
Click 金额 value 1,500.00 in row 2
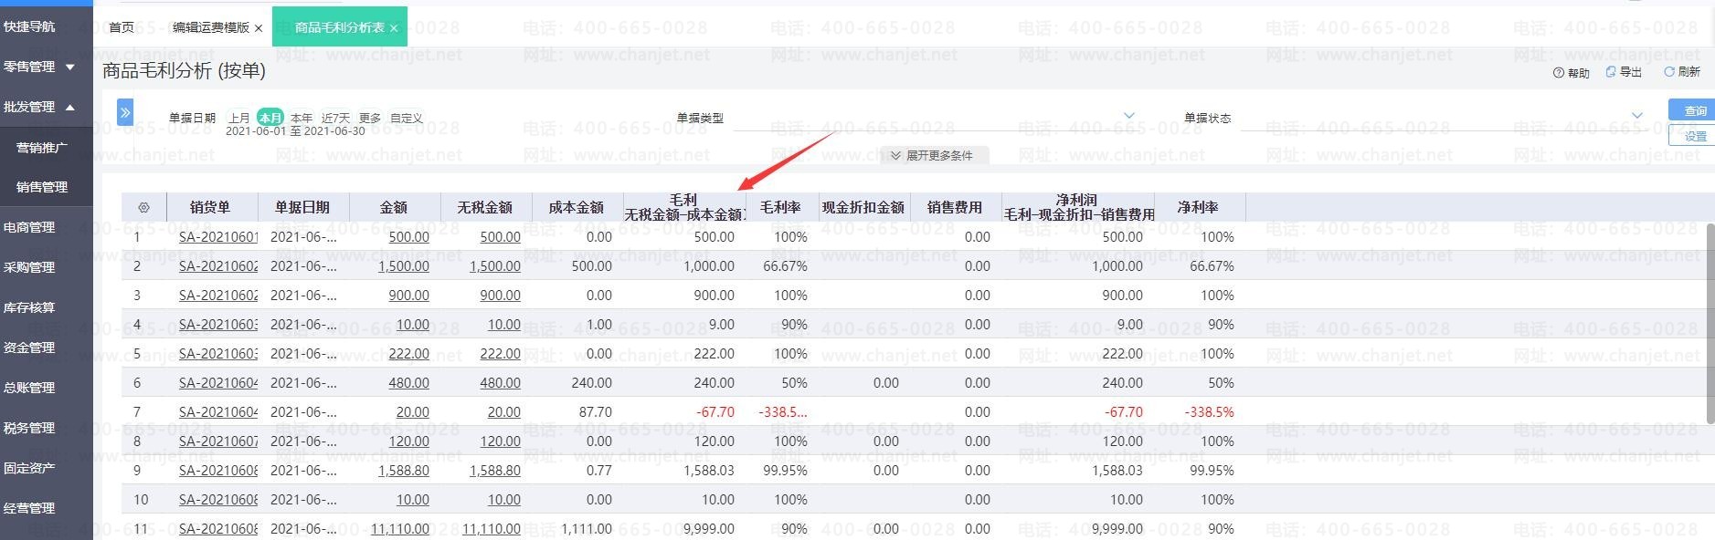[403, 266]
